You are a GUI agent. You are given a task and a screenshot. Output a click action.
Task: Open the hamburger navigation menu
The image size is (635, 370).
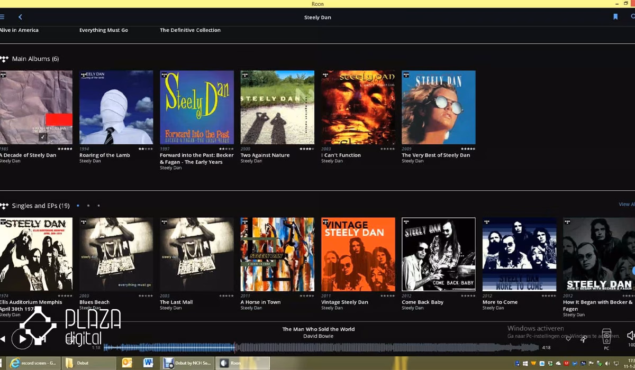click(x=2, y=17)
